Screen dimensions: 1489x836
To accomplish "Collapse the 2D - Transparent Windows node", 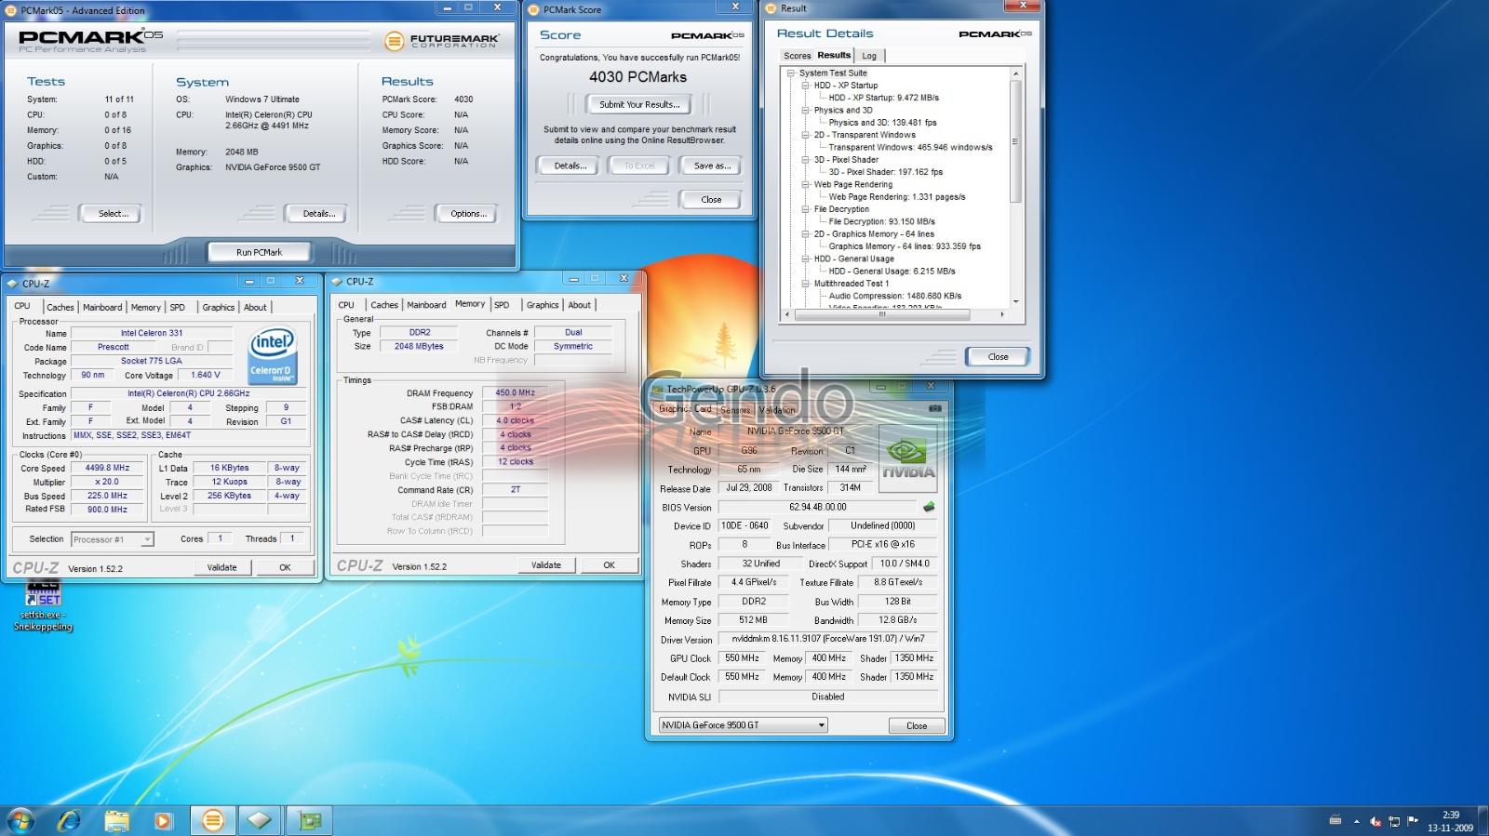I will 806,135.
